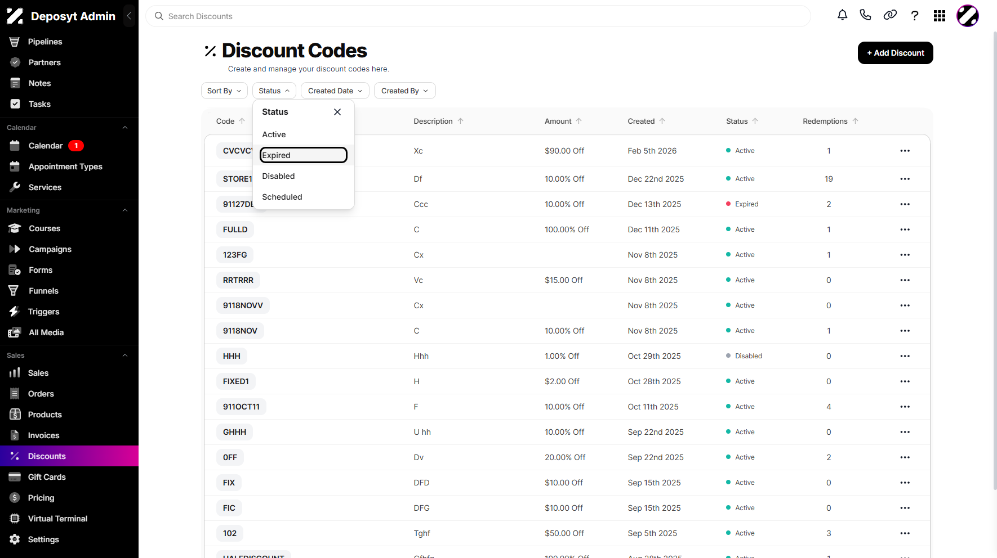Close the Status filter popup
This screenshot has height=558, width=997.
point(337,112)
